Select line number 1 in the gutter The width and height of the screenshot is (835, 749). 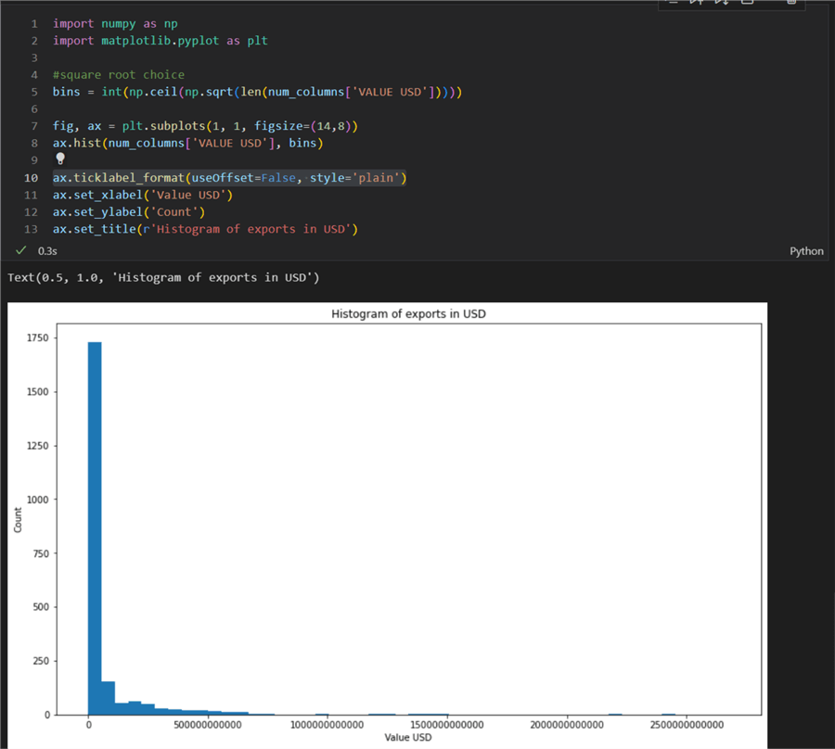33,23
